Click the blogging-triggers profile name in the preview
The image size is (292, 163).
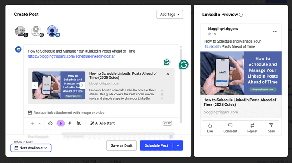click(x=223, y=29)
